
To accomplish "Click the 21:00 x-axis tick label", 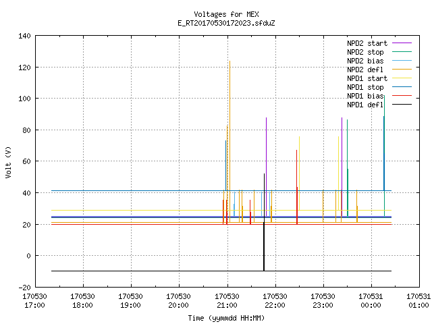I will (227, 305).
